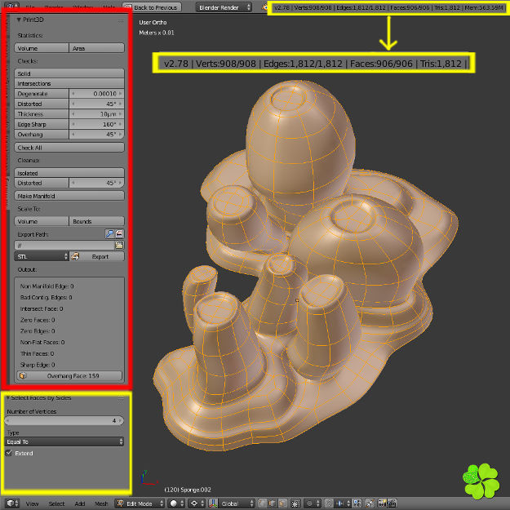Click Scale To Bounds button
Viewport: 510px width, 510px height.
96,221
